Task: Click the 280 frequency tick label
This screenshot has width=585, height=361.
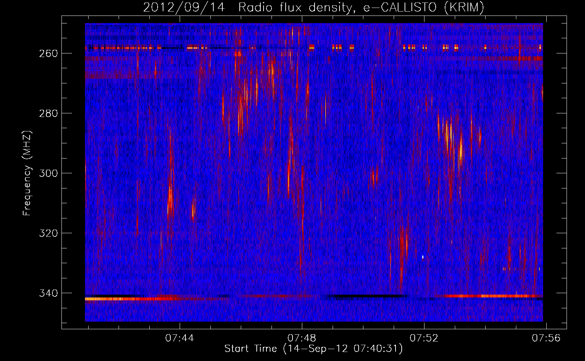Action: [x=48, y=113]
